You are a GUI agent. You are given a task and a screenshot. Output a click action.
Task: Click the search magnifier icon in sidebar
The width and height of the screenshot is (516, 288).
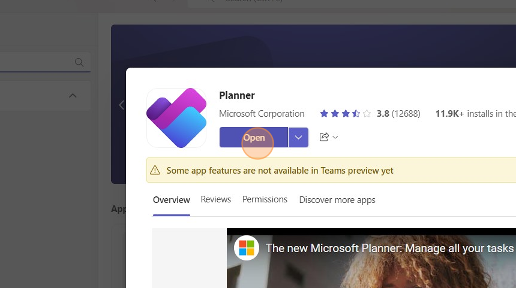tap(79, 62)
